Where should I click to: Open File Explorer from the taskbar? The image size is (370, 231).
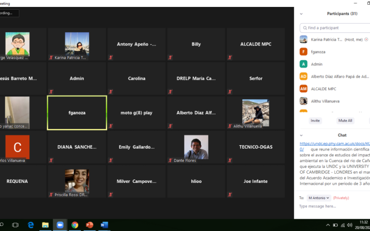click(45, 225)
